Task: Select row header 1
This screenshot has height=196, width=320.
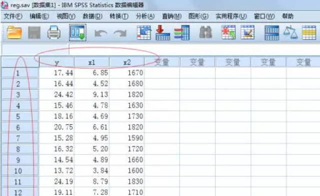Action: tap(20, 73)
